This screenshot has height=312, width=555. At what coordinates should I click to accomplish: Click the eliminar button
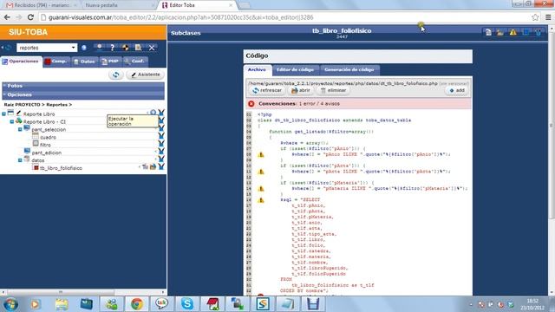[333, 90]
